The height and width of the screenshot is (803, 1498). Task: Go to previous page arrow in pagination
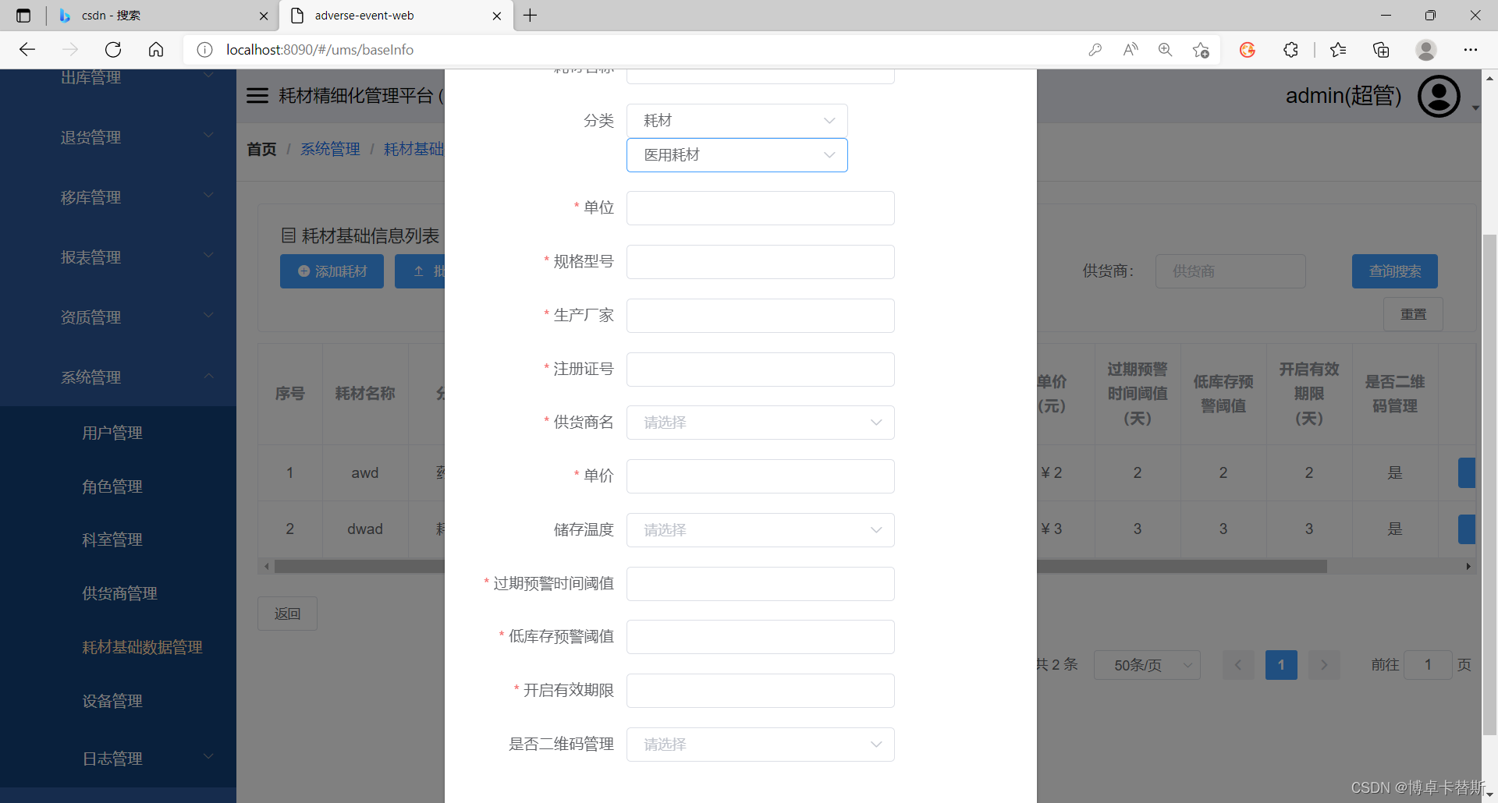click(1238, 665)
